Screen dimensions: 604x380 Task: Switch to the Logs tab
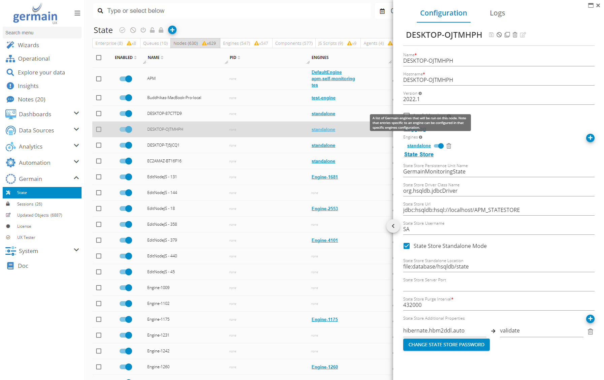pos(497,13)
